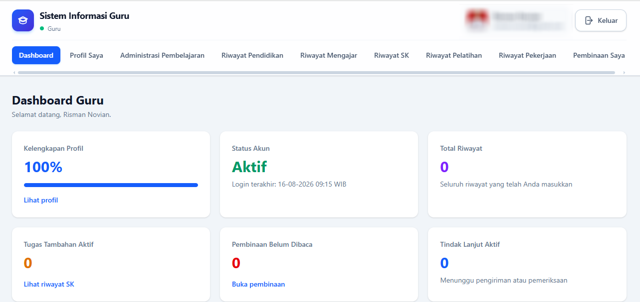Viewport: 640px width, 302px height.
Task: Click the Selamat datang greeting text
Action: pyautogui.click(x=61, y=114)
